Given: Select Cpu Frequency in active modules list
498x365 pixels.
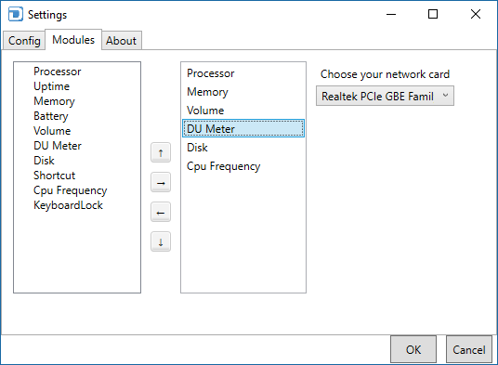Looking at the screenshot, I should point(243,166).
